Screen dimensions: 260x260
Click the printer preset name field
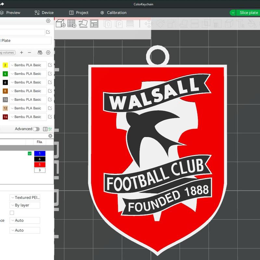[22, 32]
